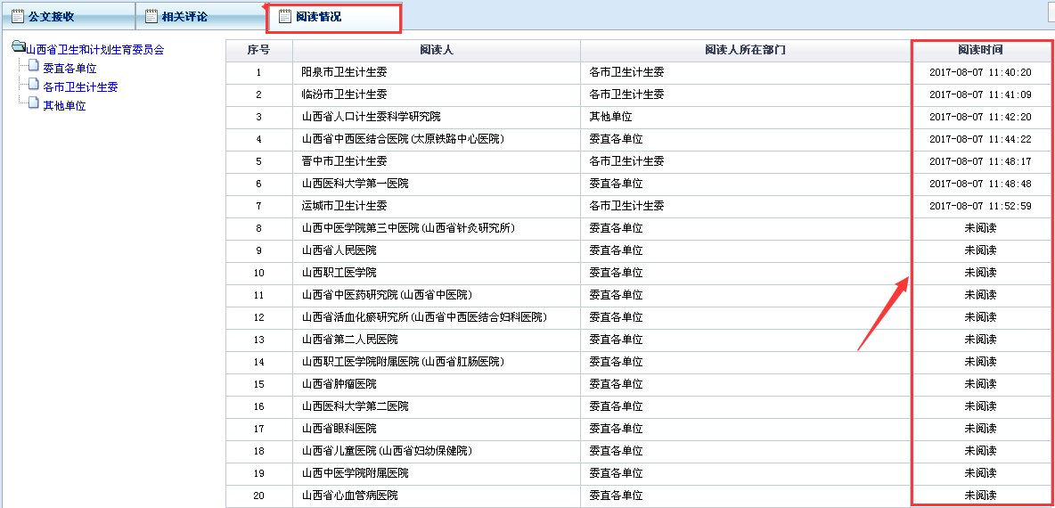Select the 山西省心血管病医院 reader cell

point(349,496)
